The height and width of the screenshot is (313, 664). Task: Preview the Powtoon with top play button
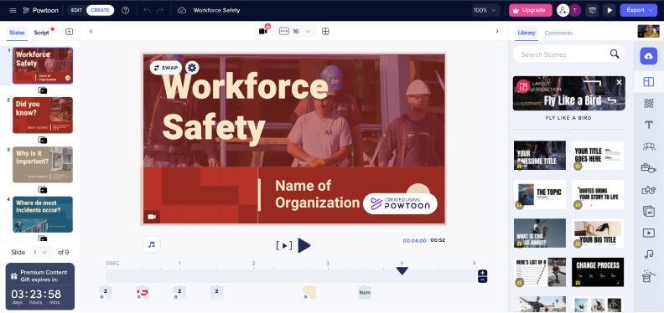610,10
